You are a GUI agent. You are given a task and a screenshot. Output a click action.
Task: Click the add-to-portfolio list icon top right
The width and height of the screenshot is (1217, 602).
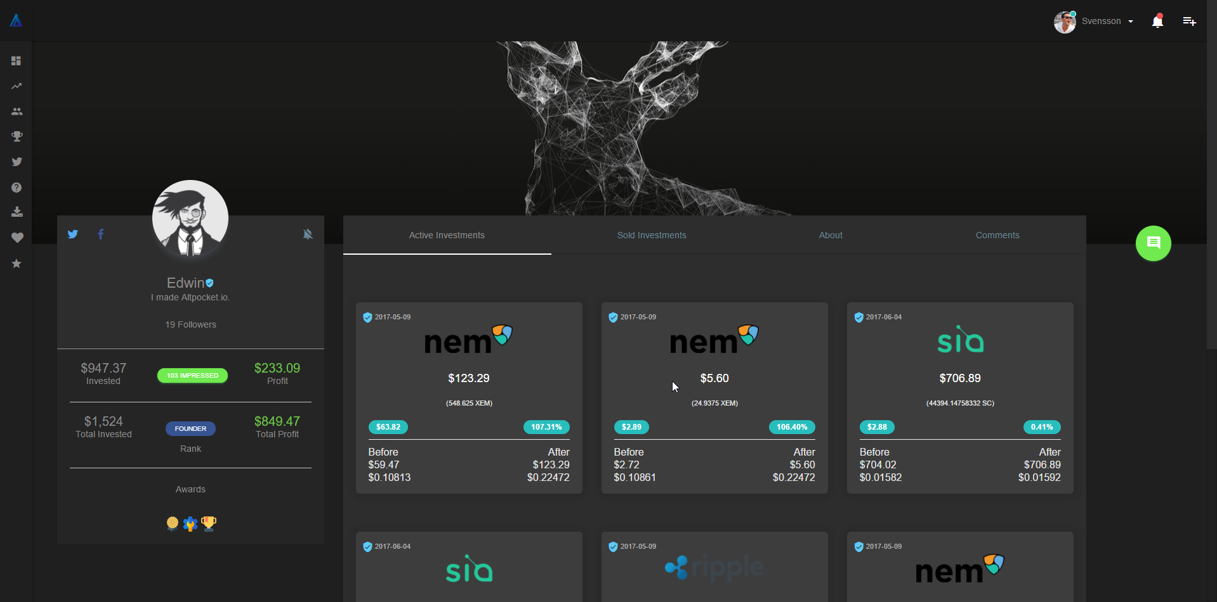click(1189, 21)
